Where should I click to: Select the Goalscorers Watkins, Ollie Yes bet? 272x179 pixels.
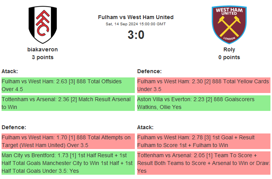coord(204,103)
